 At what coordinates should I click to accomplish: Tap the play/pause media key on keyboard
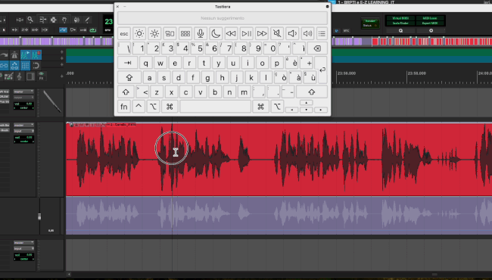click(246, 33)
